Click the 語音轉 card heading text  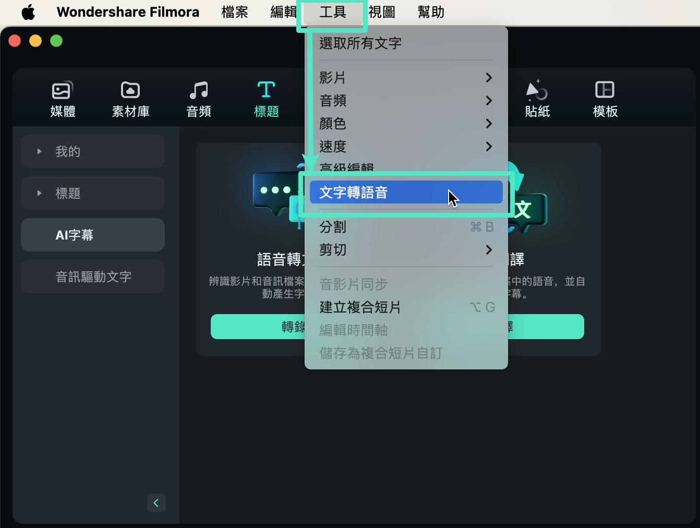281,259
